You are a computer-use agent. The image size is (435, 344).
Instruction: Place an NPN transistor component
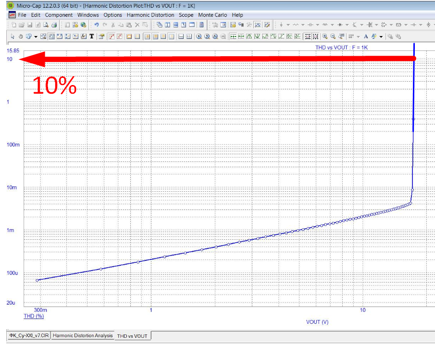(x=355, y=25)
